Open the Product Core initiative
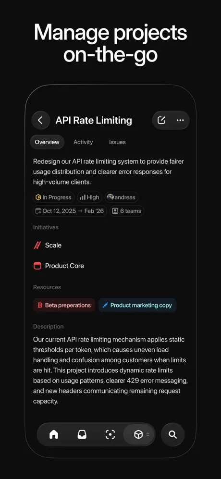 [x=59, y=266]
